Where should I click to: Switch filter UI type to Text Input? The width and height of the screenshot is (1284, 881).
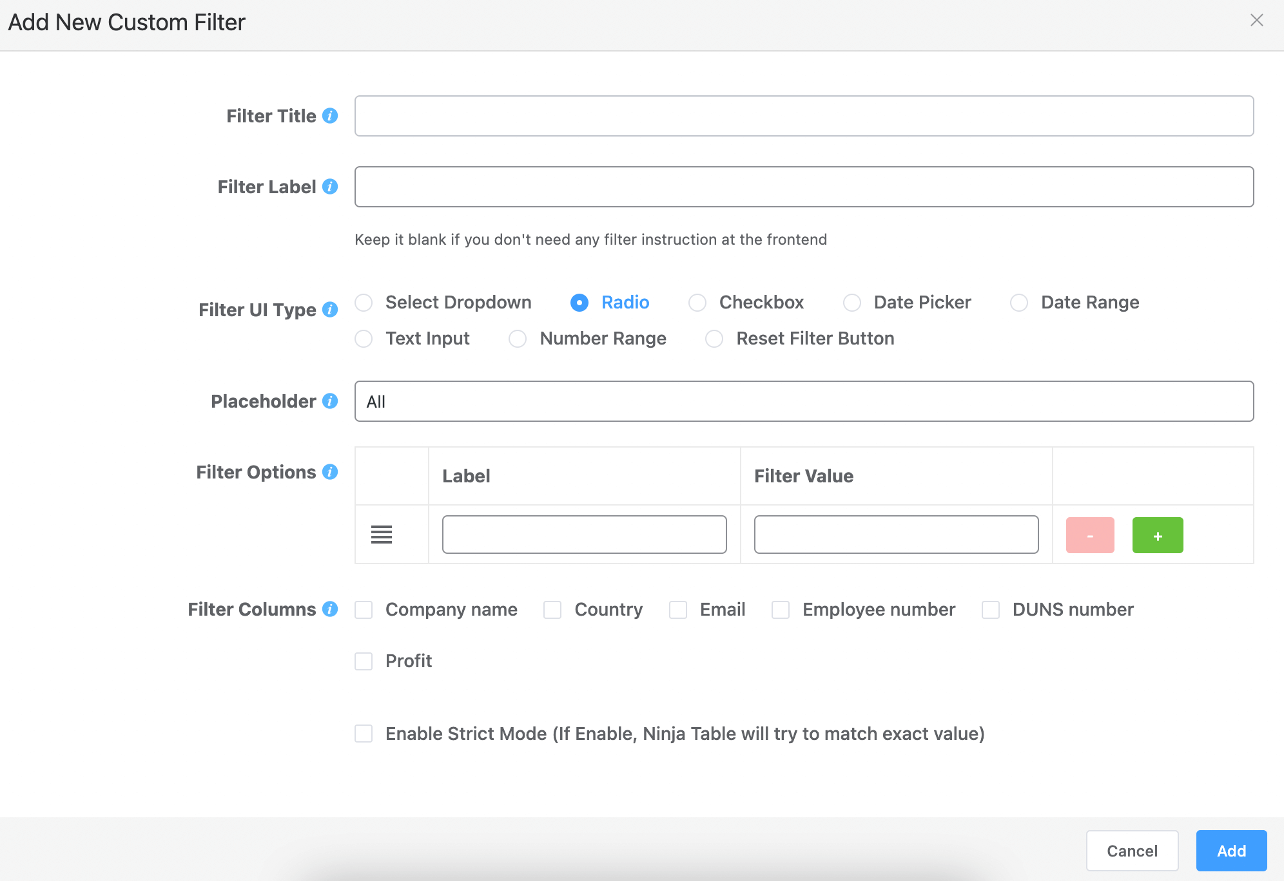pyautogui.click(x=364, y=338)
